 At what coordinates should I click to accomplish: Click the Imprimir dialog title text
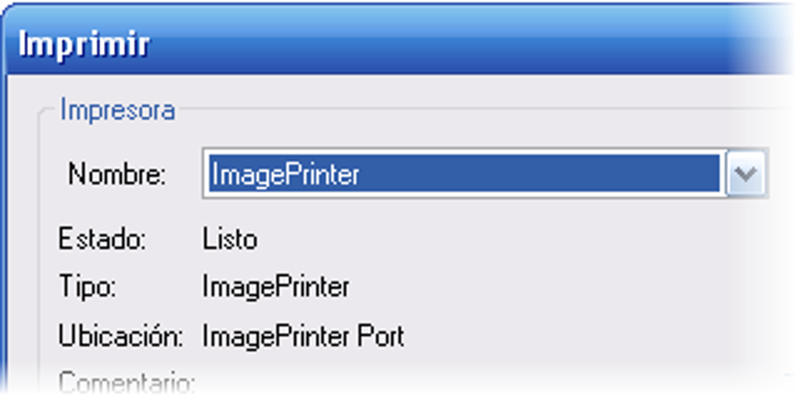click(84, 44)
